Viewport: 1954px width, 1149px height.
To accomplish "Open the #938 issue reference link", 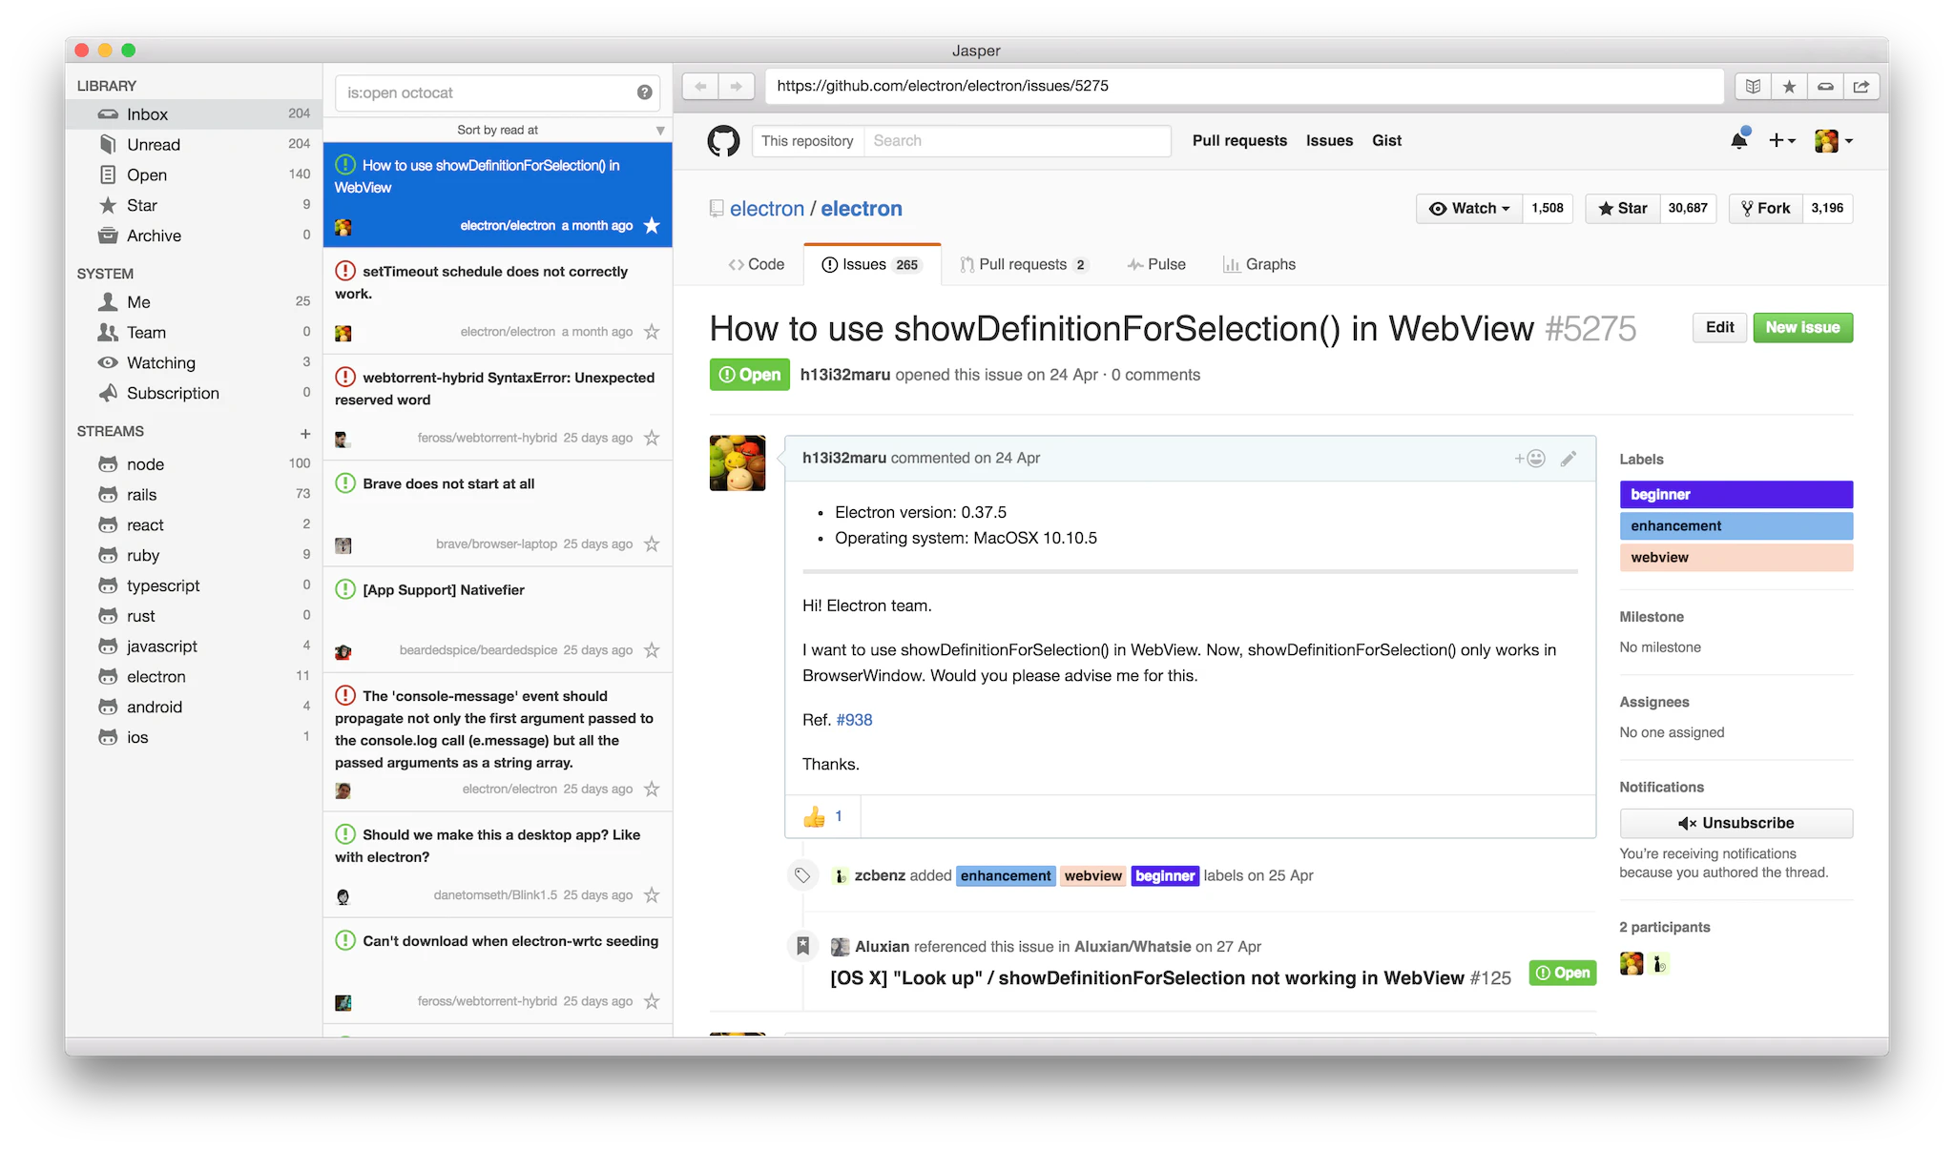I will point(854,720).
